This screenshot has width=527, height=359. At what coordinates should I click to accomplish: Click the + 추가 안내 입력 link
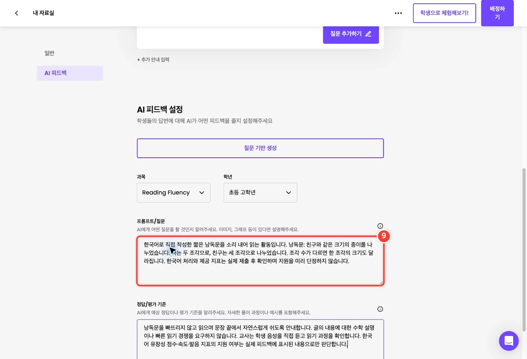point(153,60)
